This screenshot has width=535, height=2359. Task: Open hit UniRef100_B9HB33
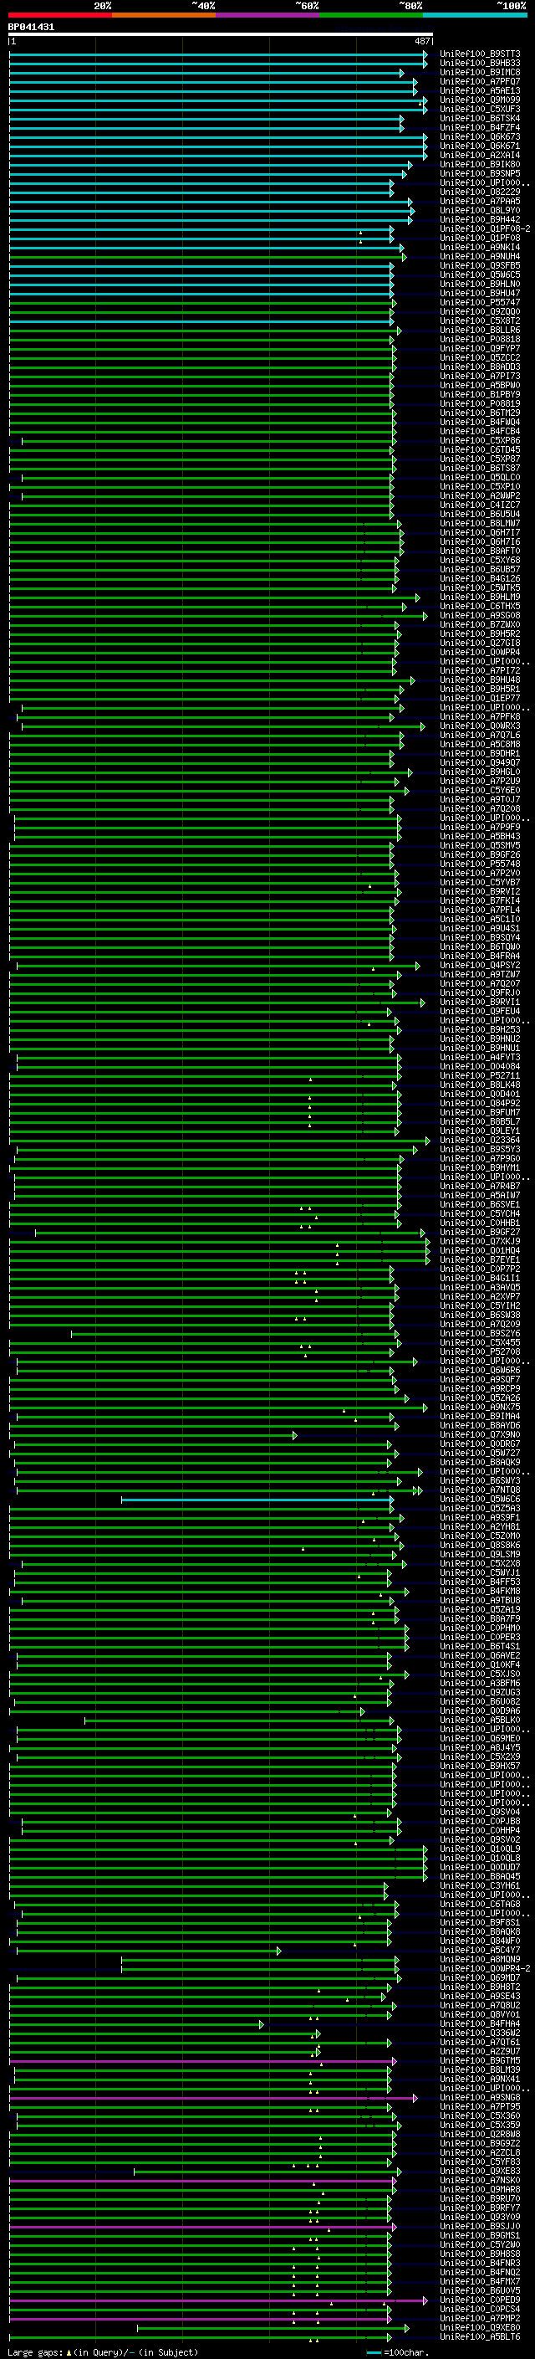480,64
